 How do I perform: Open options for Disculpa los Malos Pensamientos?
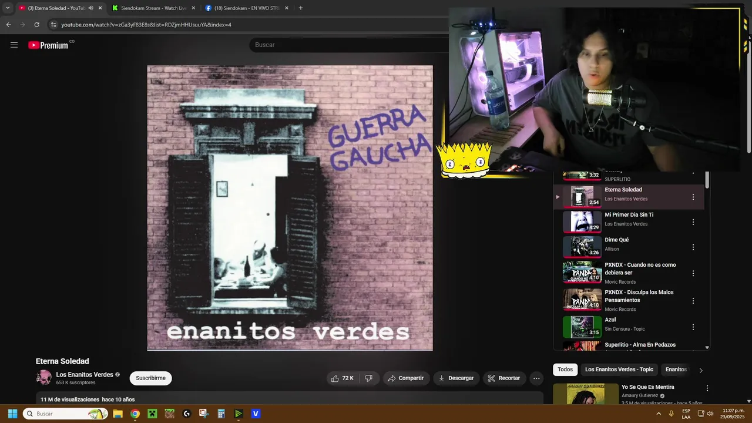point(693,301)
